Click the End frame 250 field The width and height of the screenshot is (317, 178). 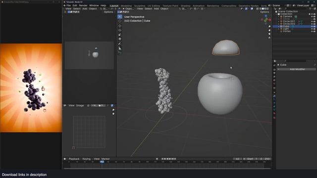tap(265, 159)
